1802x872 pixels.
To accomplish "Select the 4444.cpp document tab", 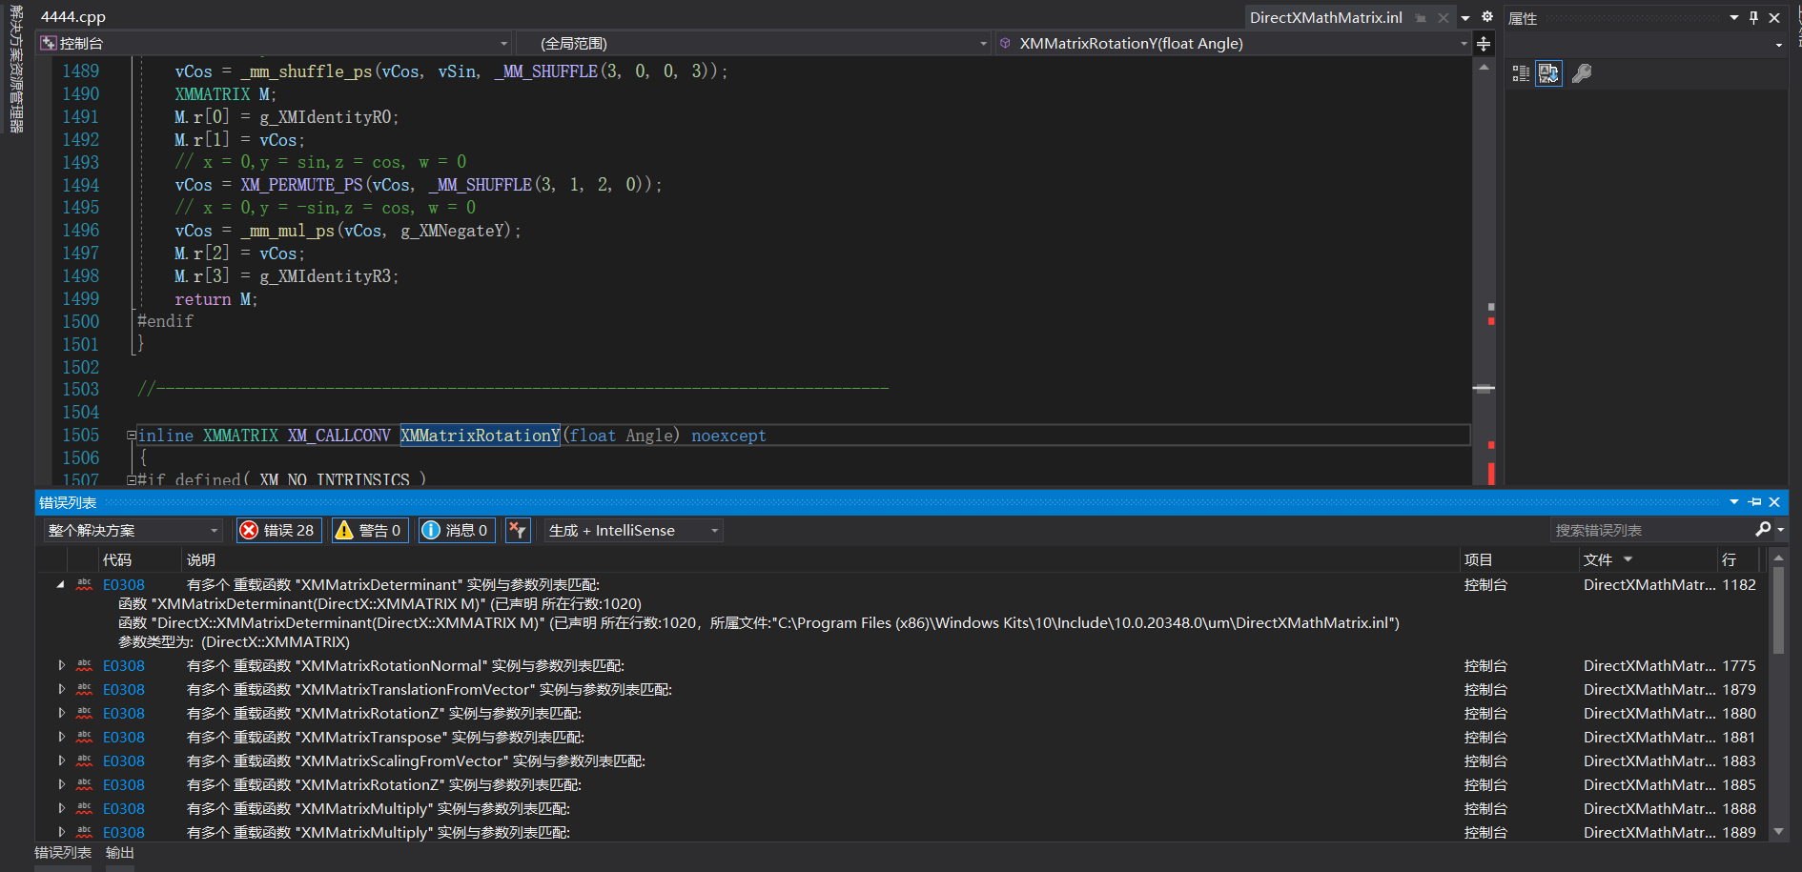I will (x=73, y=17).
